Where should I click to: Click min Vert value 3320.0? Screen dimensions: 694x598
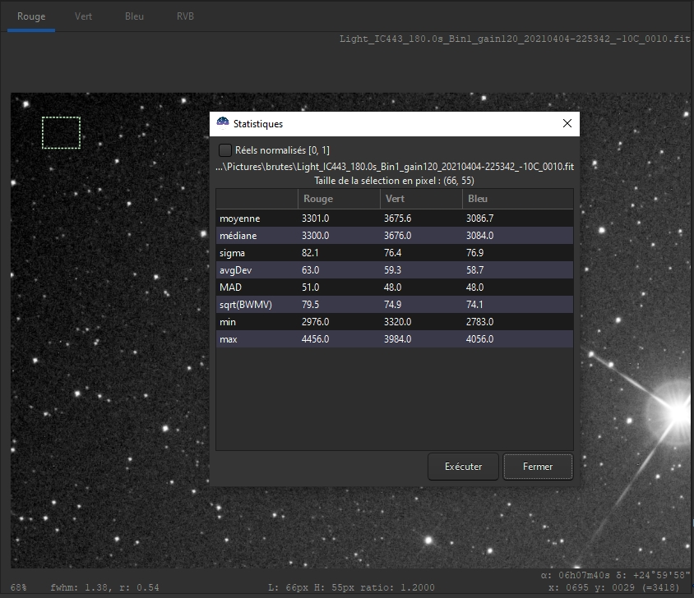[x=397, y=322]
